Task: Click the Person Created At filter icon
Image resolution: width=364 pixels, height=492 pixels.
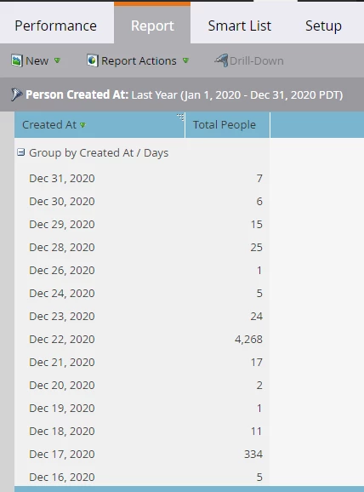Action: point(17,94)
